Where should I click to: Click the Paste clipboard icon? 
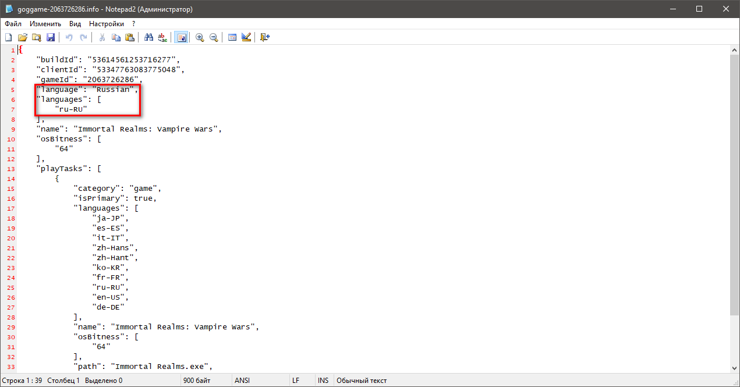[x=130, y=37]
